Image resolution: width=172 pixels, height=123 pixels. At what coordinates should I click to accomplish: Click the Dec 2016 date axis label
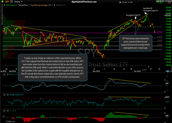click(137, 71)
